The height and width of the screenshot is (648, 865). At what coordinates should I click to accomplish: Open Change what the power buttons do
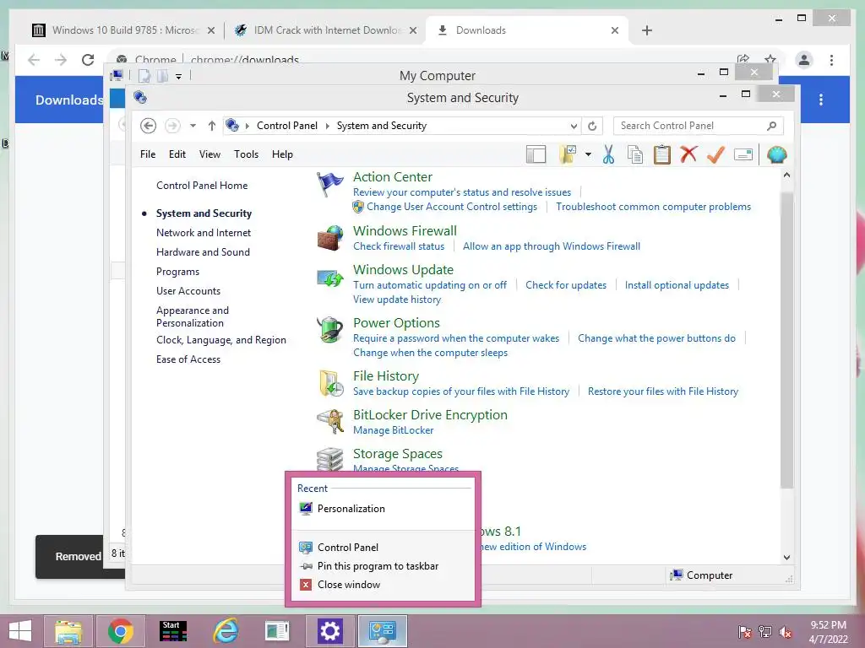(656, 338)
